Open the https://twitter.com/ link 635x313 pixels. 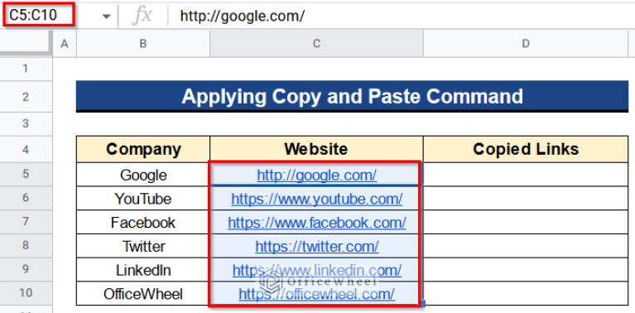point(317,246)
